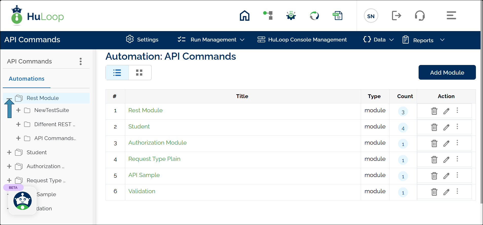
Task: Switch to list view
Action: point(117,73)
